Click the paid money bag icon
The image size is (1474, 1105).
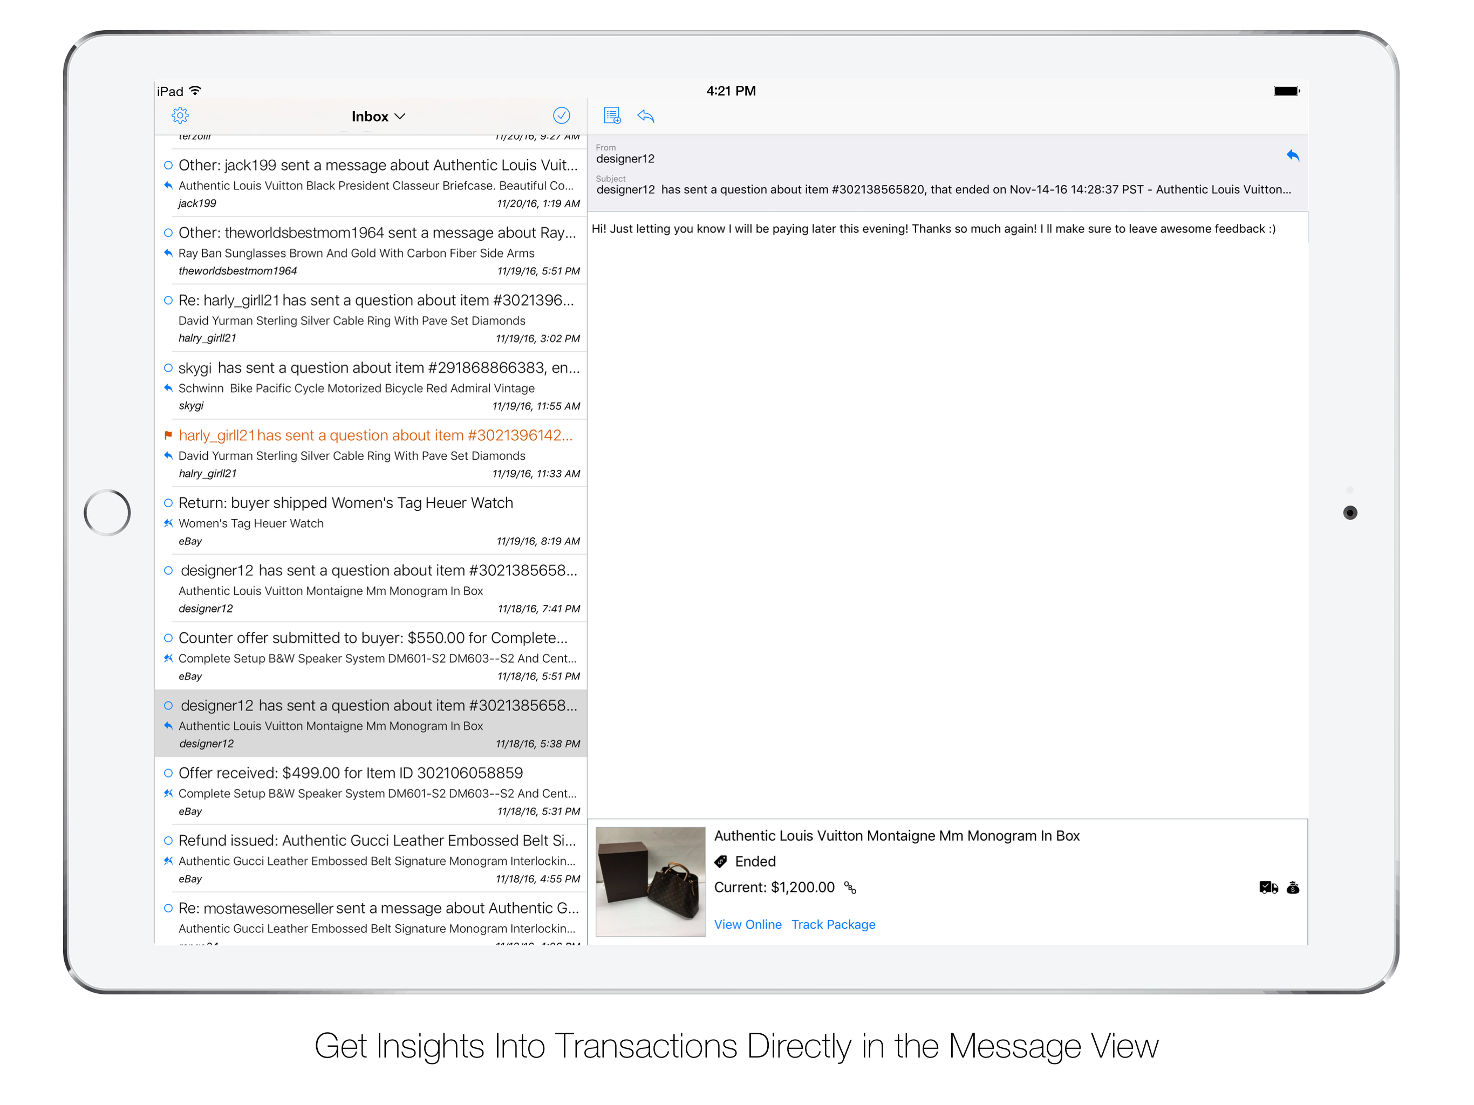[x=1293, y=888]
